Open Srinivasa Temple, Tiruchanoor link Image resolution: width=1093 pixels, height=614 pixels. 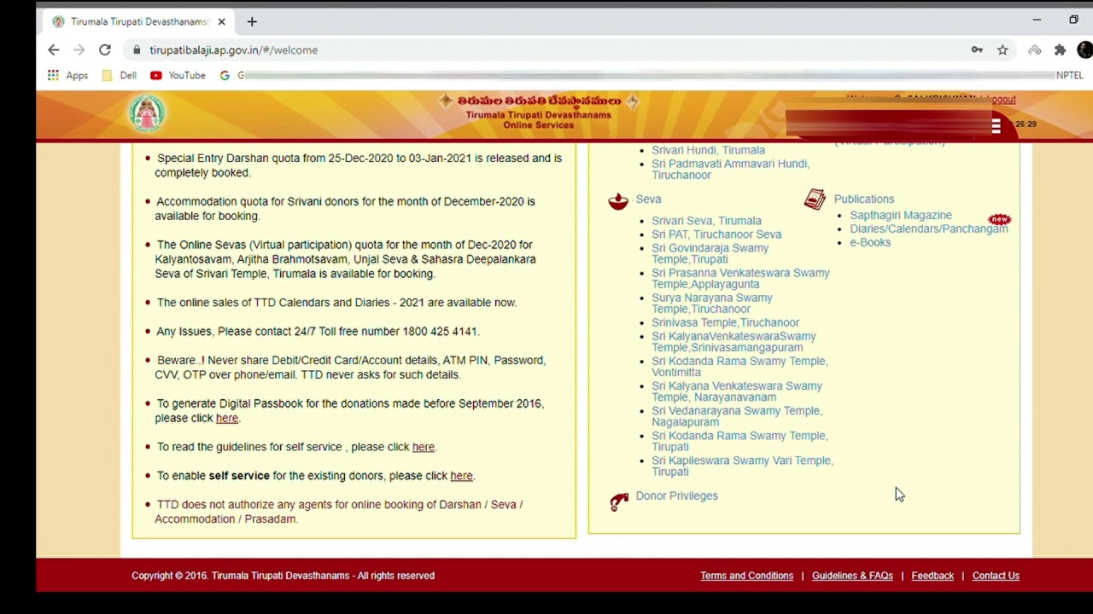click(x=725, y=322)
